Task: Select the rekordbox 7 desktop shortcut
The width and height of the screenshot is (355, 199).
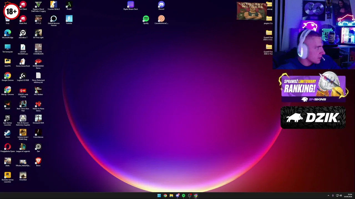Action: pyautogui.click(x=23, y=34)
